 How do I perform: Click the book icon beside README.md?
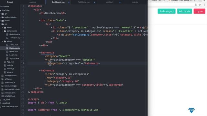click(x=2, y=96)
